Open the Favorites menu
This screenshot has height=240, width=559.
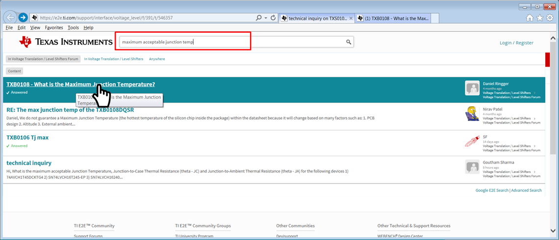click(x=54, y=27)
